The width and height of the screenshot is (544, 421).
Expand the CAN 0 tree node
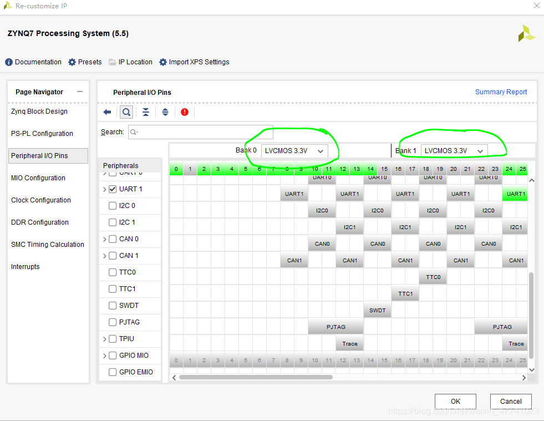[104, 239]
